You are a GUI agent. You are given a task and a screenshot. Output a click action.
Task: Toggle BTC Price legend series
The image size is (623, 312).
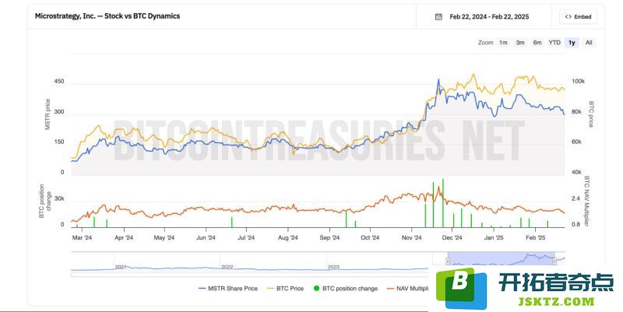click(x=285, y=289)
